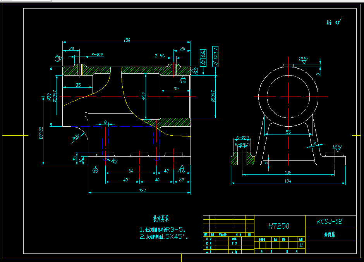Click the 12.5 roughness symbol on the base surface

[x=337, y=147]
